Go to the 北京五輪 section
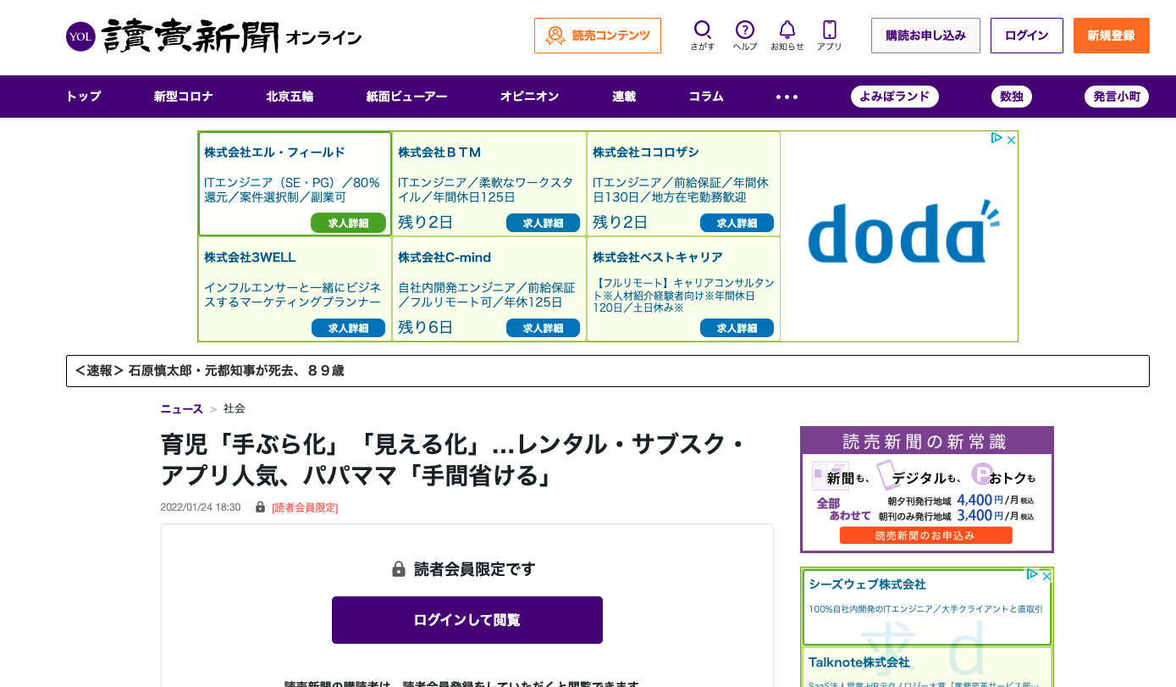Image resolution: width=1176 pixels, height=687 pixels. tap(290, 97)
